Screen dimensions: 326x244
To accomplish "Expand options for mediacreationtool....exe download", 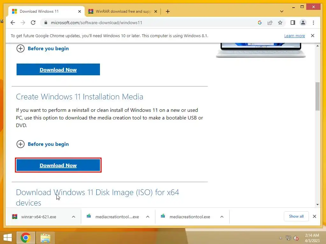I will 148,217.
